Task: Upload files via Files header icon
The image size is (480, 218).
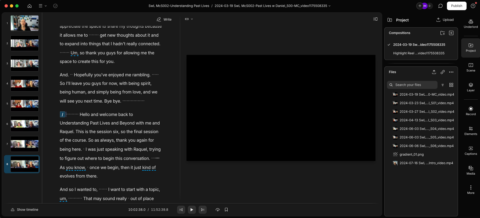Action: click(x=434, y=72)
